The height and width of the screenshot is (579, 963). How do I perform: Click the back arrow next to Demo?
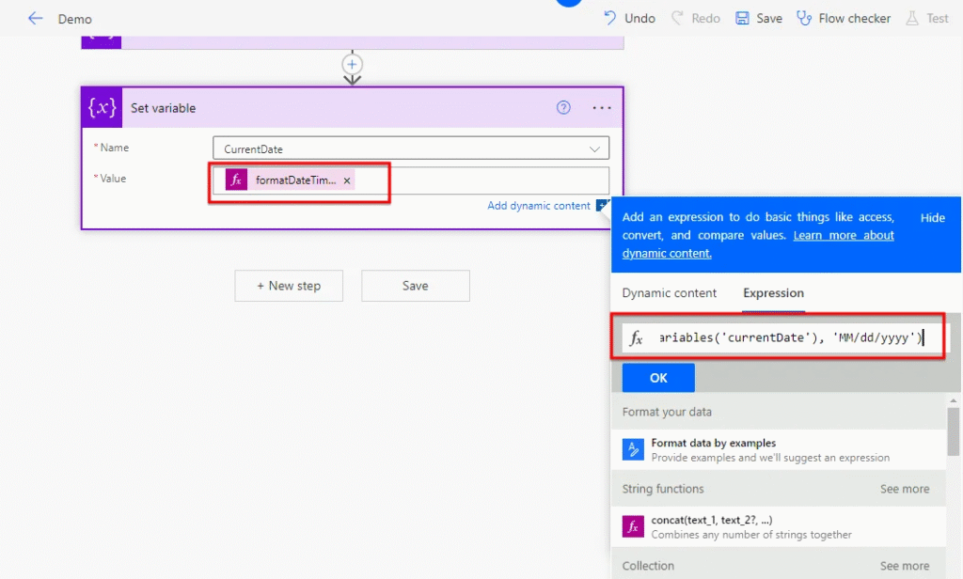pos(36,18)
